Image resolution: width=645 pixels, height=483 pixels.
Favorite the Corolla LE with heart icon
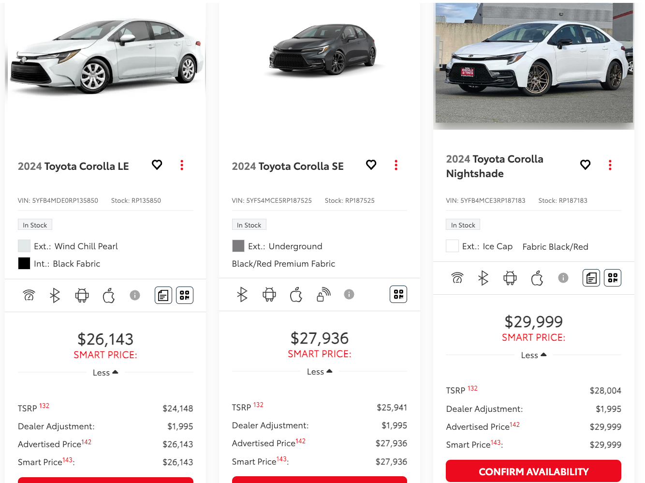(x=157, y=165)
